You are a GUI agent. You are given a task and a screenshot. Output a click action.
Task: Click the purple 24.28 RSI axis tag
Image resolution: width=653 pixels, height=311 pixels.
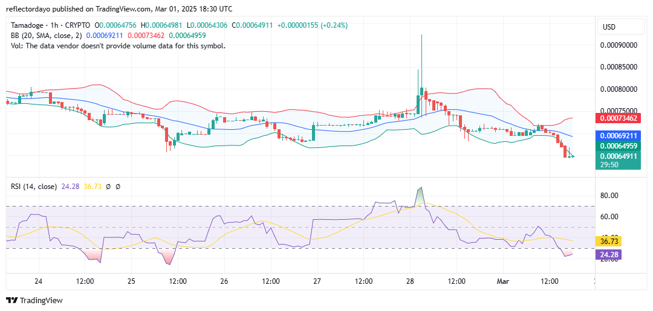pos(609,254)
